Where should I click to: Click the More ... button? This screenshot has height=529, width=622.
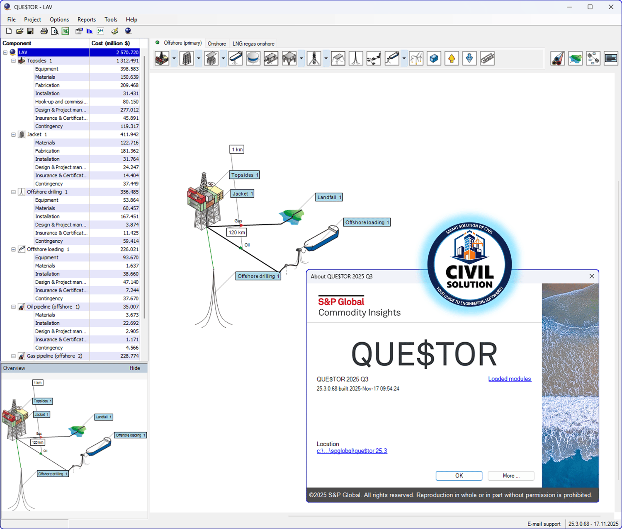511,476
